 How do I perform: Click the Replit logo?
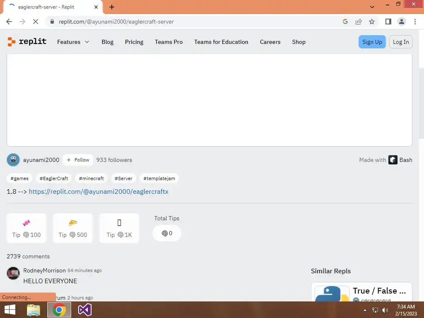[27, 42]
